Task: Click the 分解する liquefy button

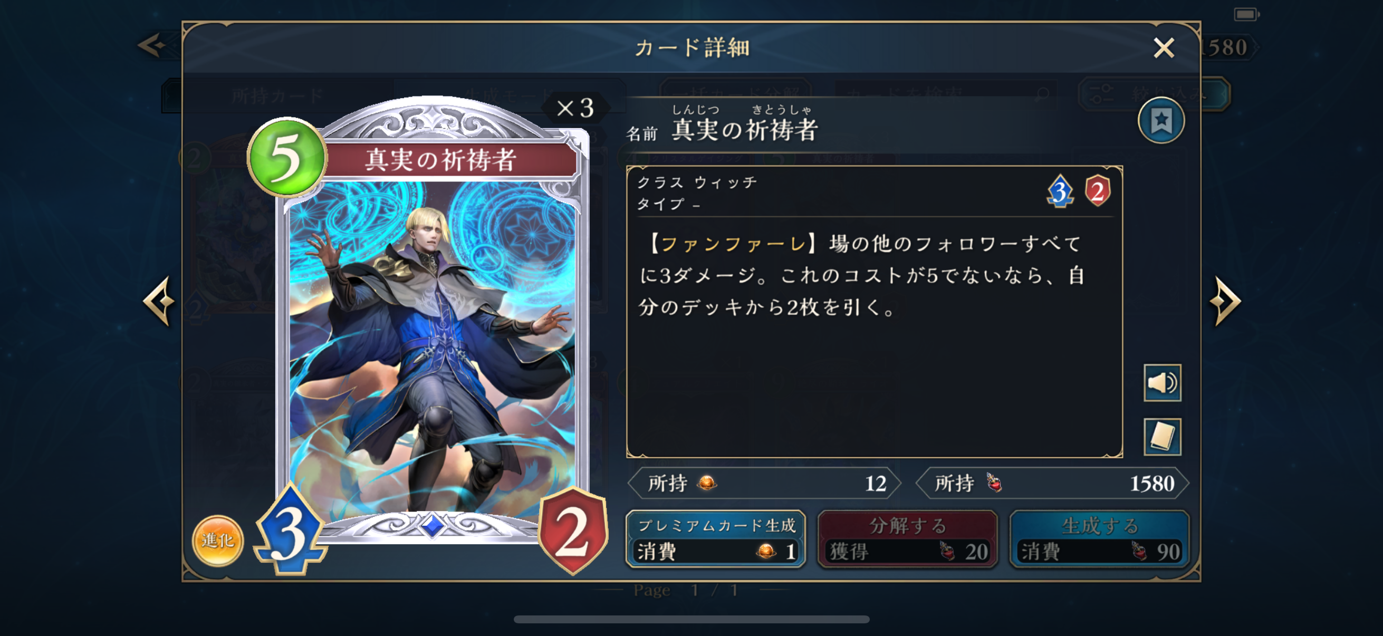Action: point(907,538)
